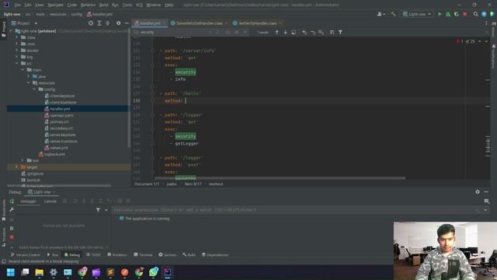Screen dimensions: 497x280
Task: Run with coverage using the shield icon
Action: click(457, 14)
